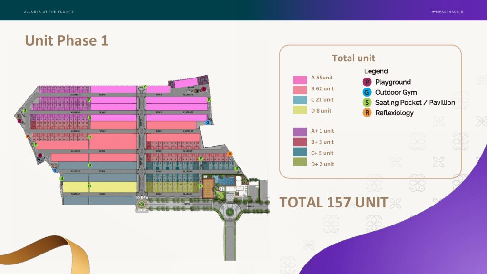The height and width of the screenshot is (274, 487).
Task: Click the S marker inside the yellow ALLUREA 1 block
Action: click(x=89, y=186)
